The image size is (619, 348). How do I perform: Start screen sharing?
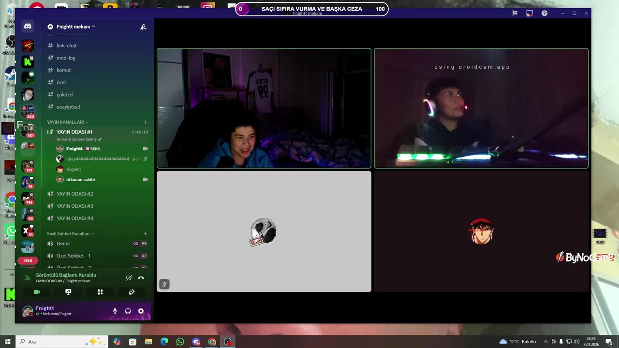[x=68, y=292]
